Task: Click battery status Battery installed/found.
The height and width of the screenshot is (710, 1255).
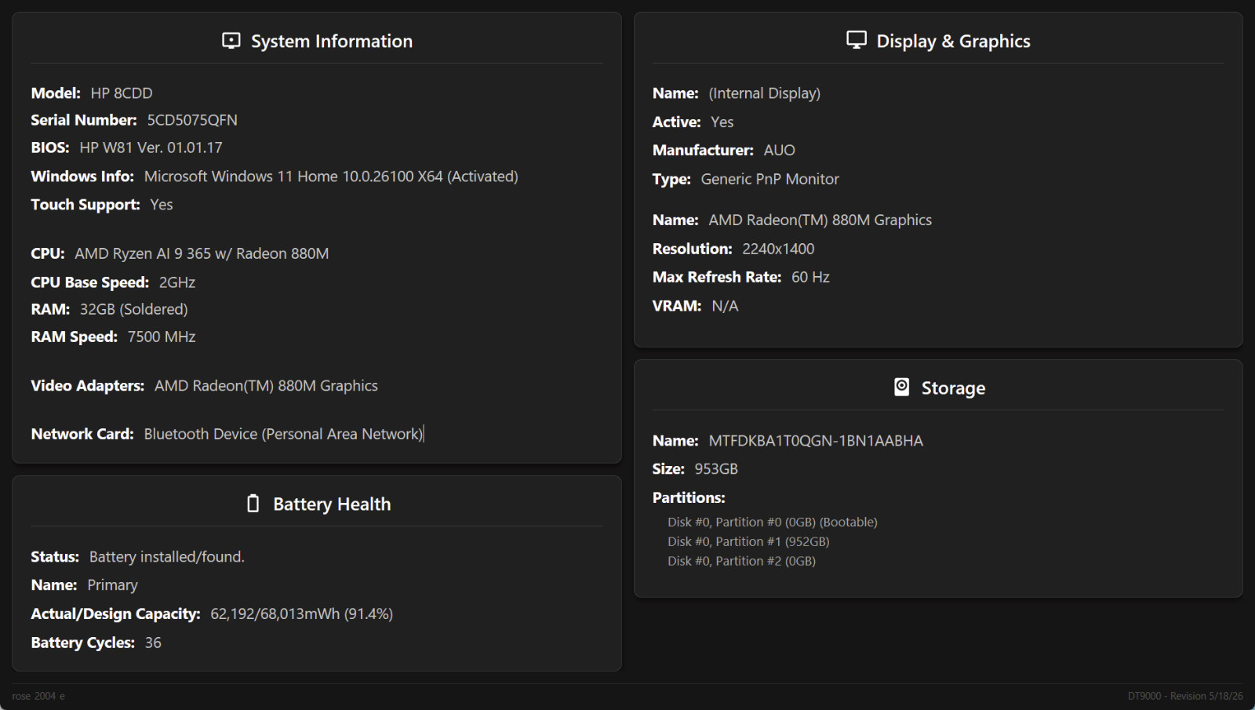Action: (167, 557)
